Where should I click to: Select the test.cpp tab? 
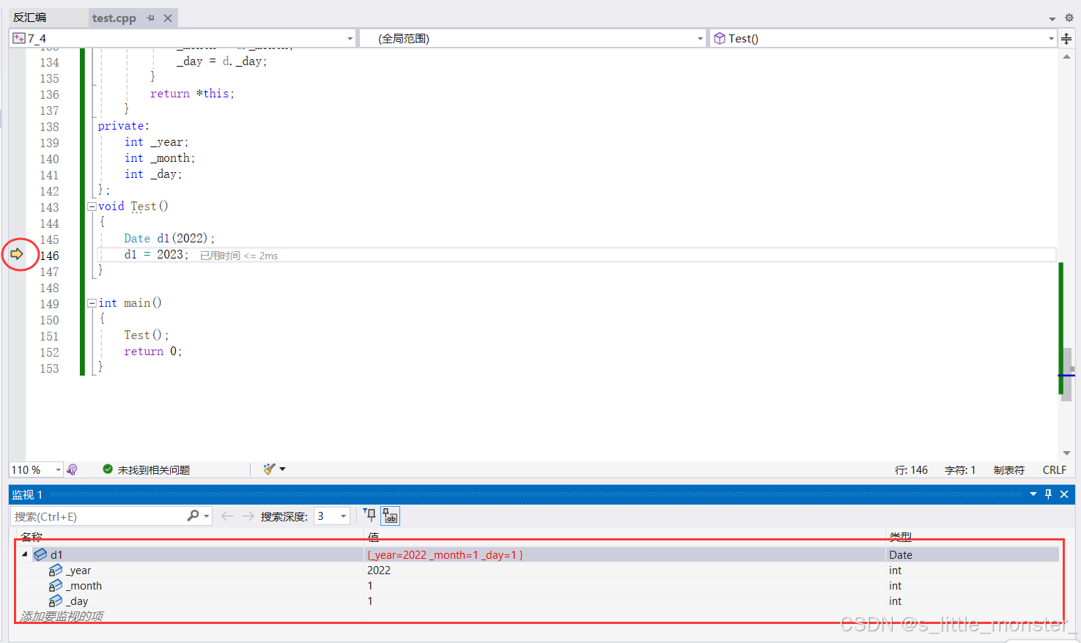(114, 18)
